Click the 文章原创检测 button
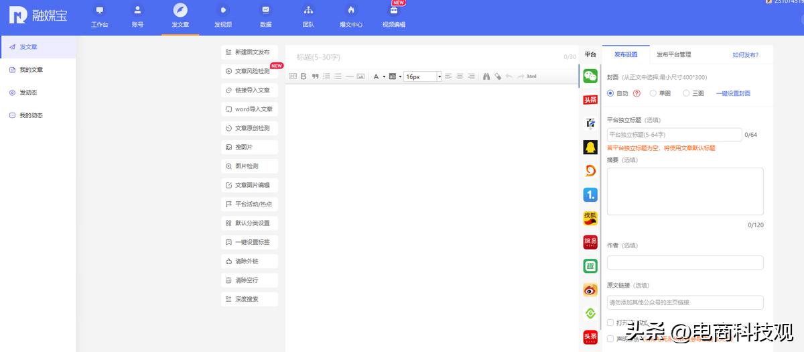Viewport: 804px width, 352px height. tap(249, 127)
